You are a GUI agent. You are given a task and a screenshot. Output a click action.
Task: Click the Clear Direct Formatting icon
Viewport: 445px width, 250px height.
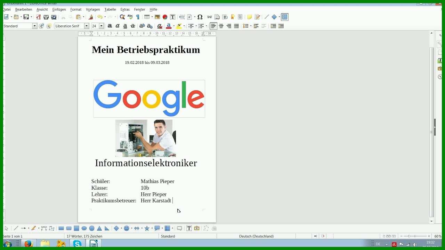160,26
